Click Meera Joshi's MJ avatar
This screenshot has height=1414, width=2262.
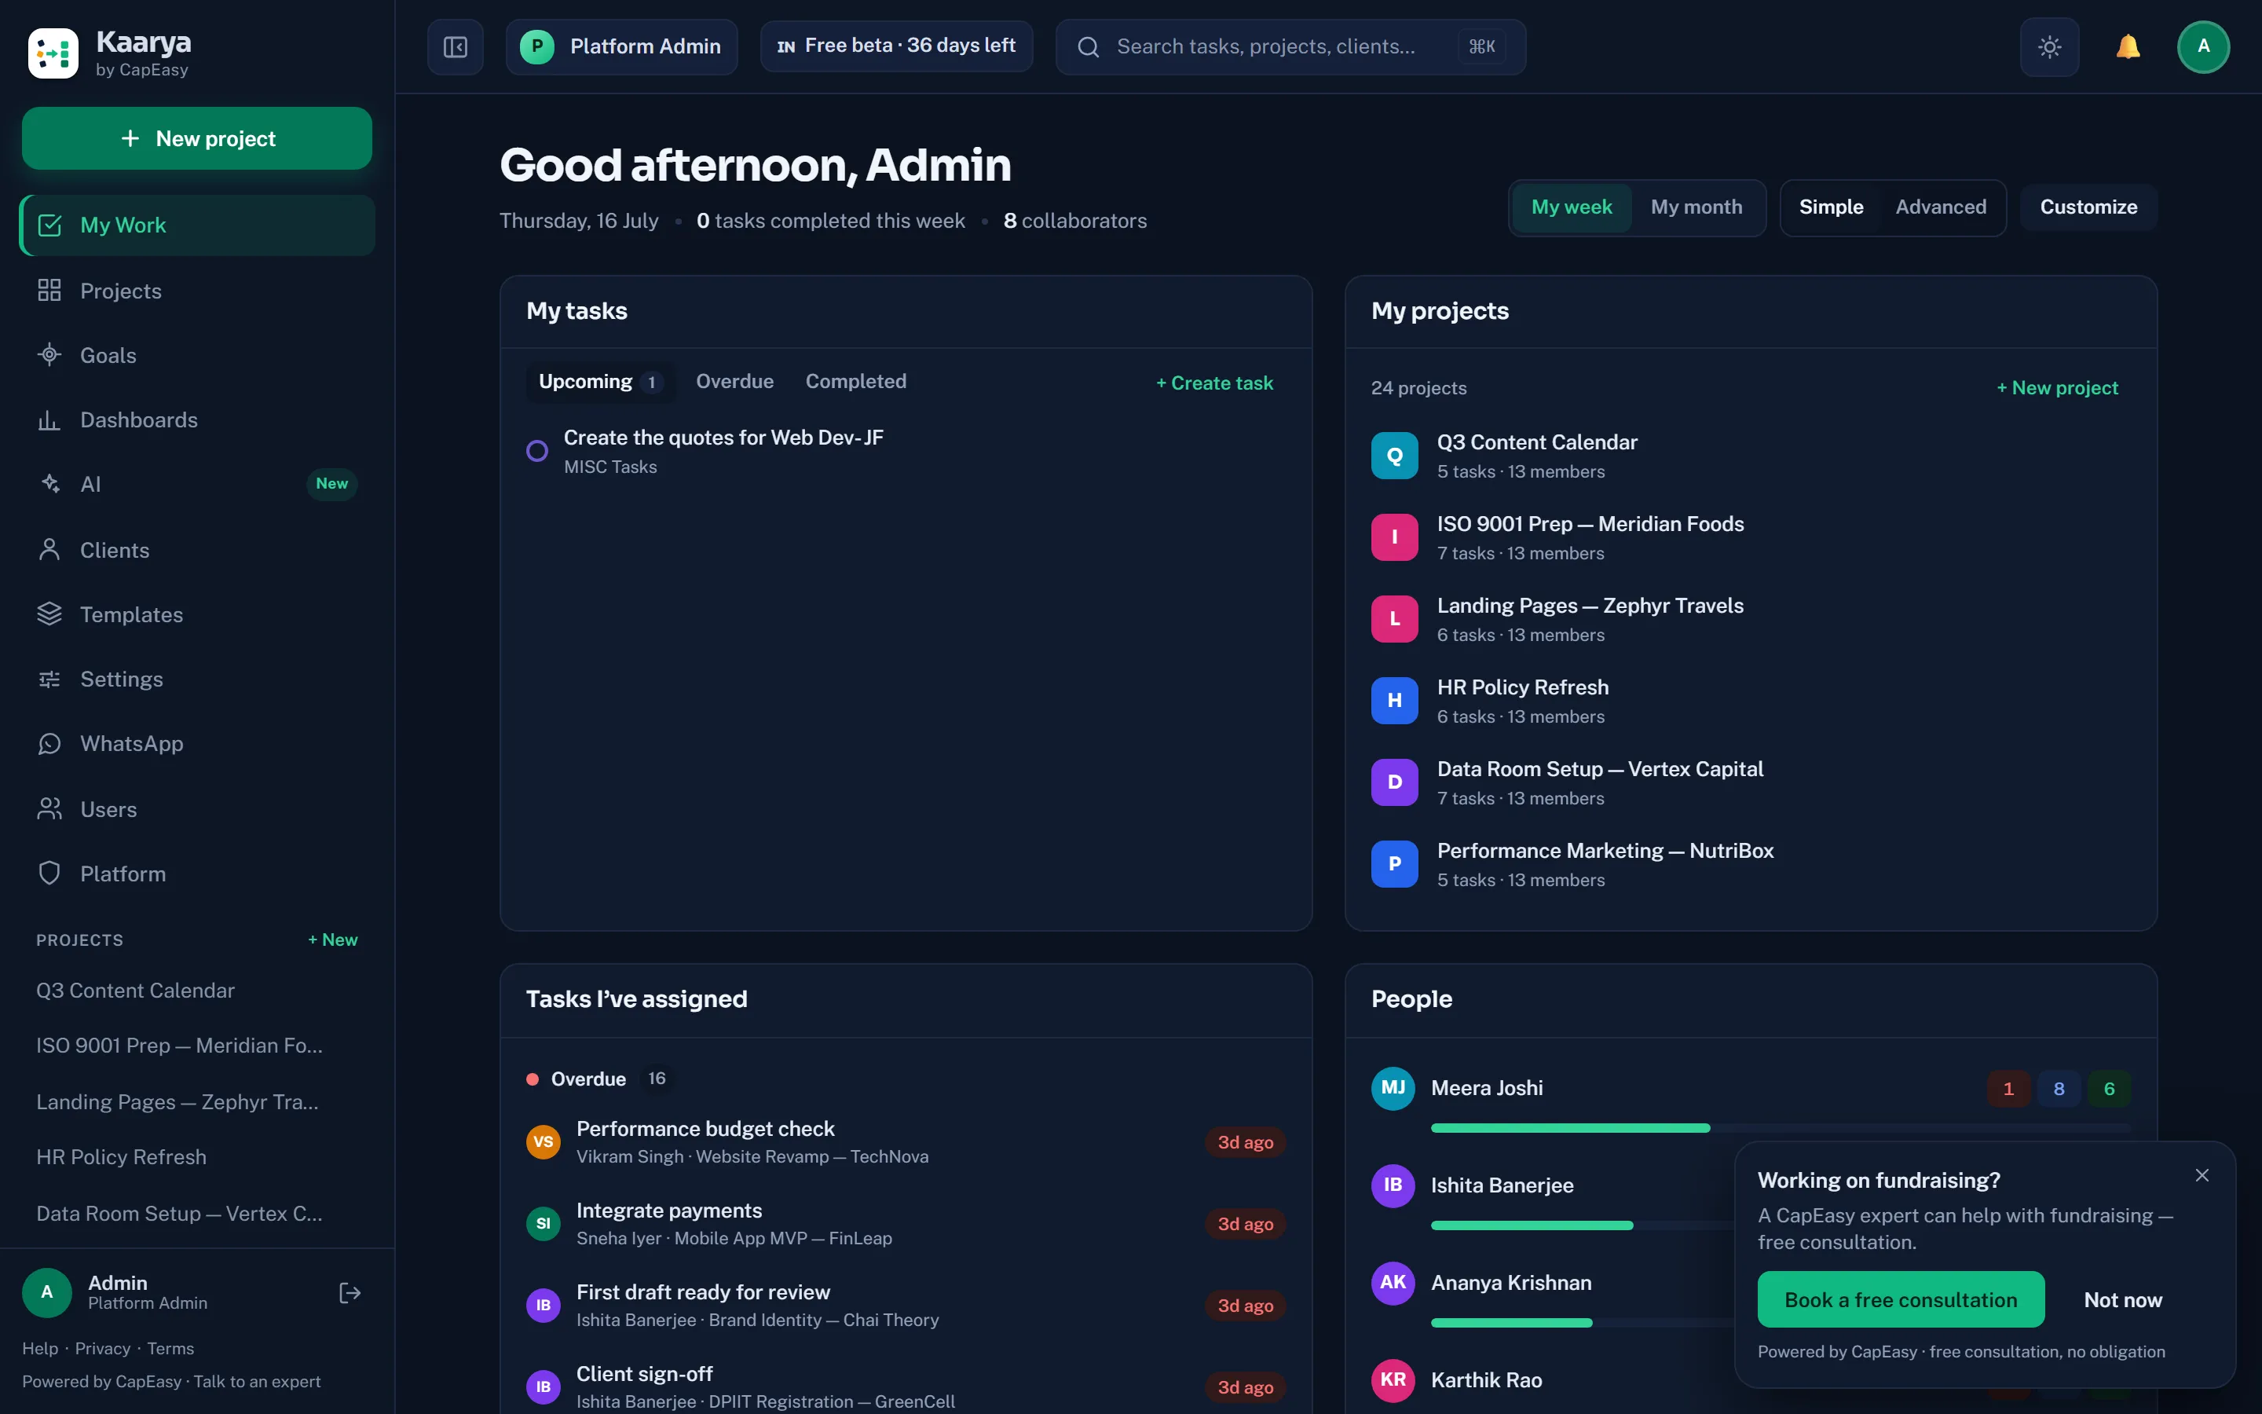(1393, 1088)
